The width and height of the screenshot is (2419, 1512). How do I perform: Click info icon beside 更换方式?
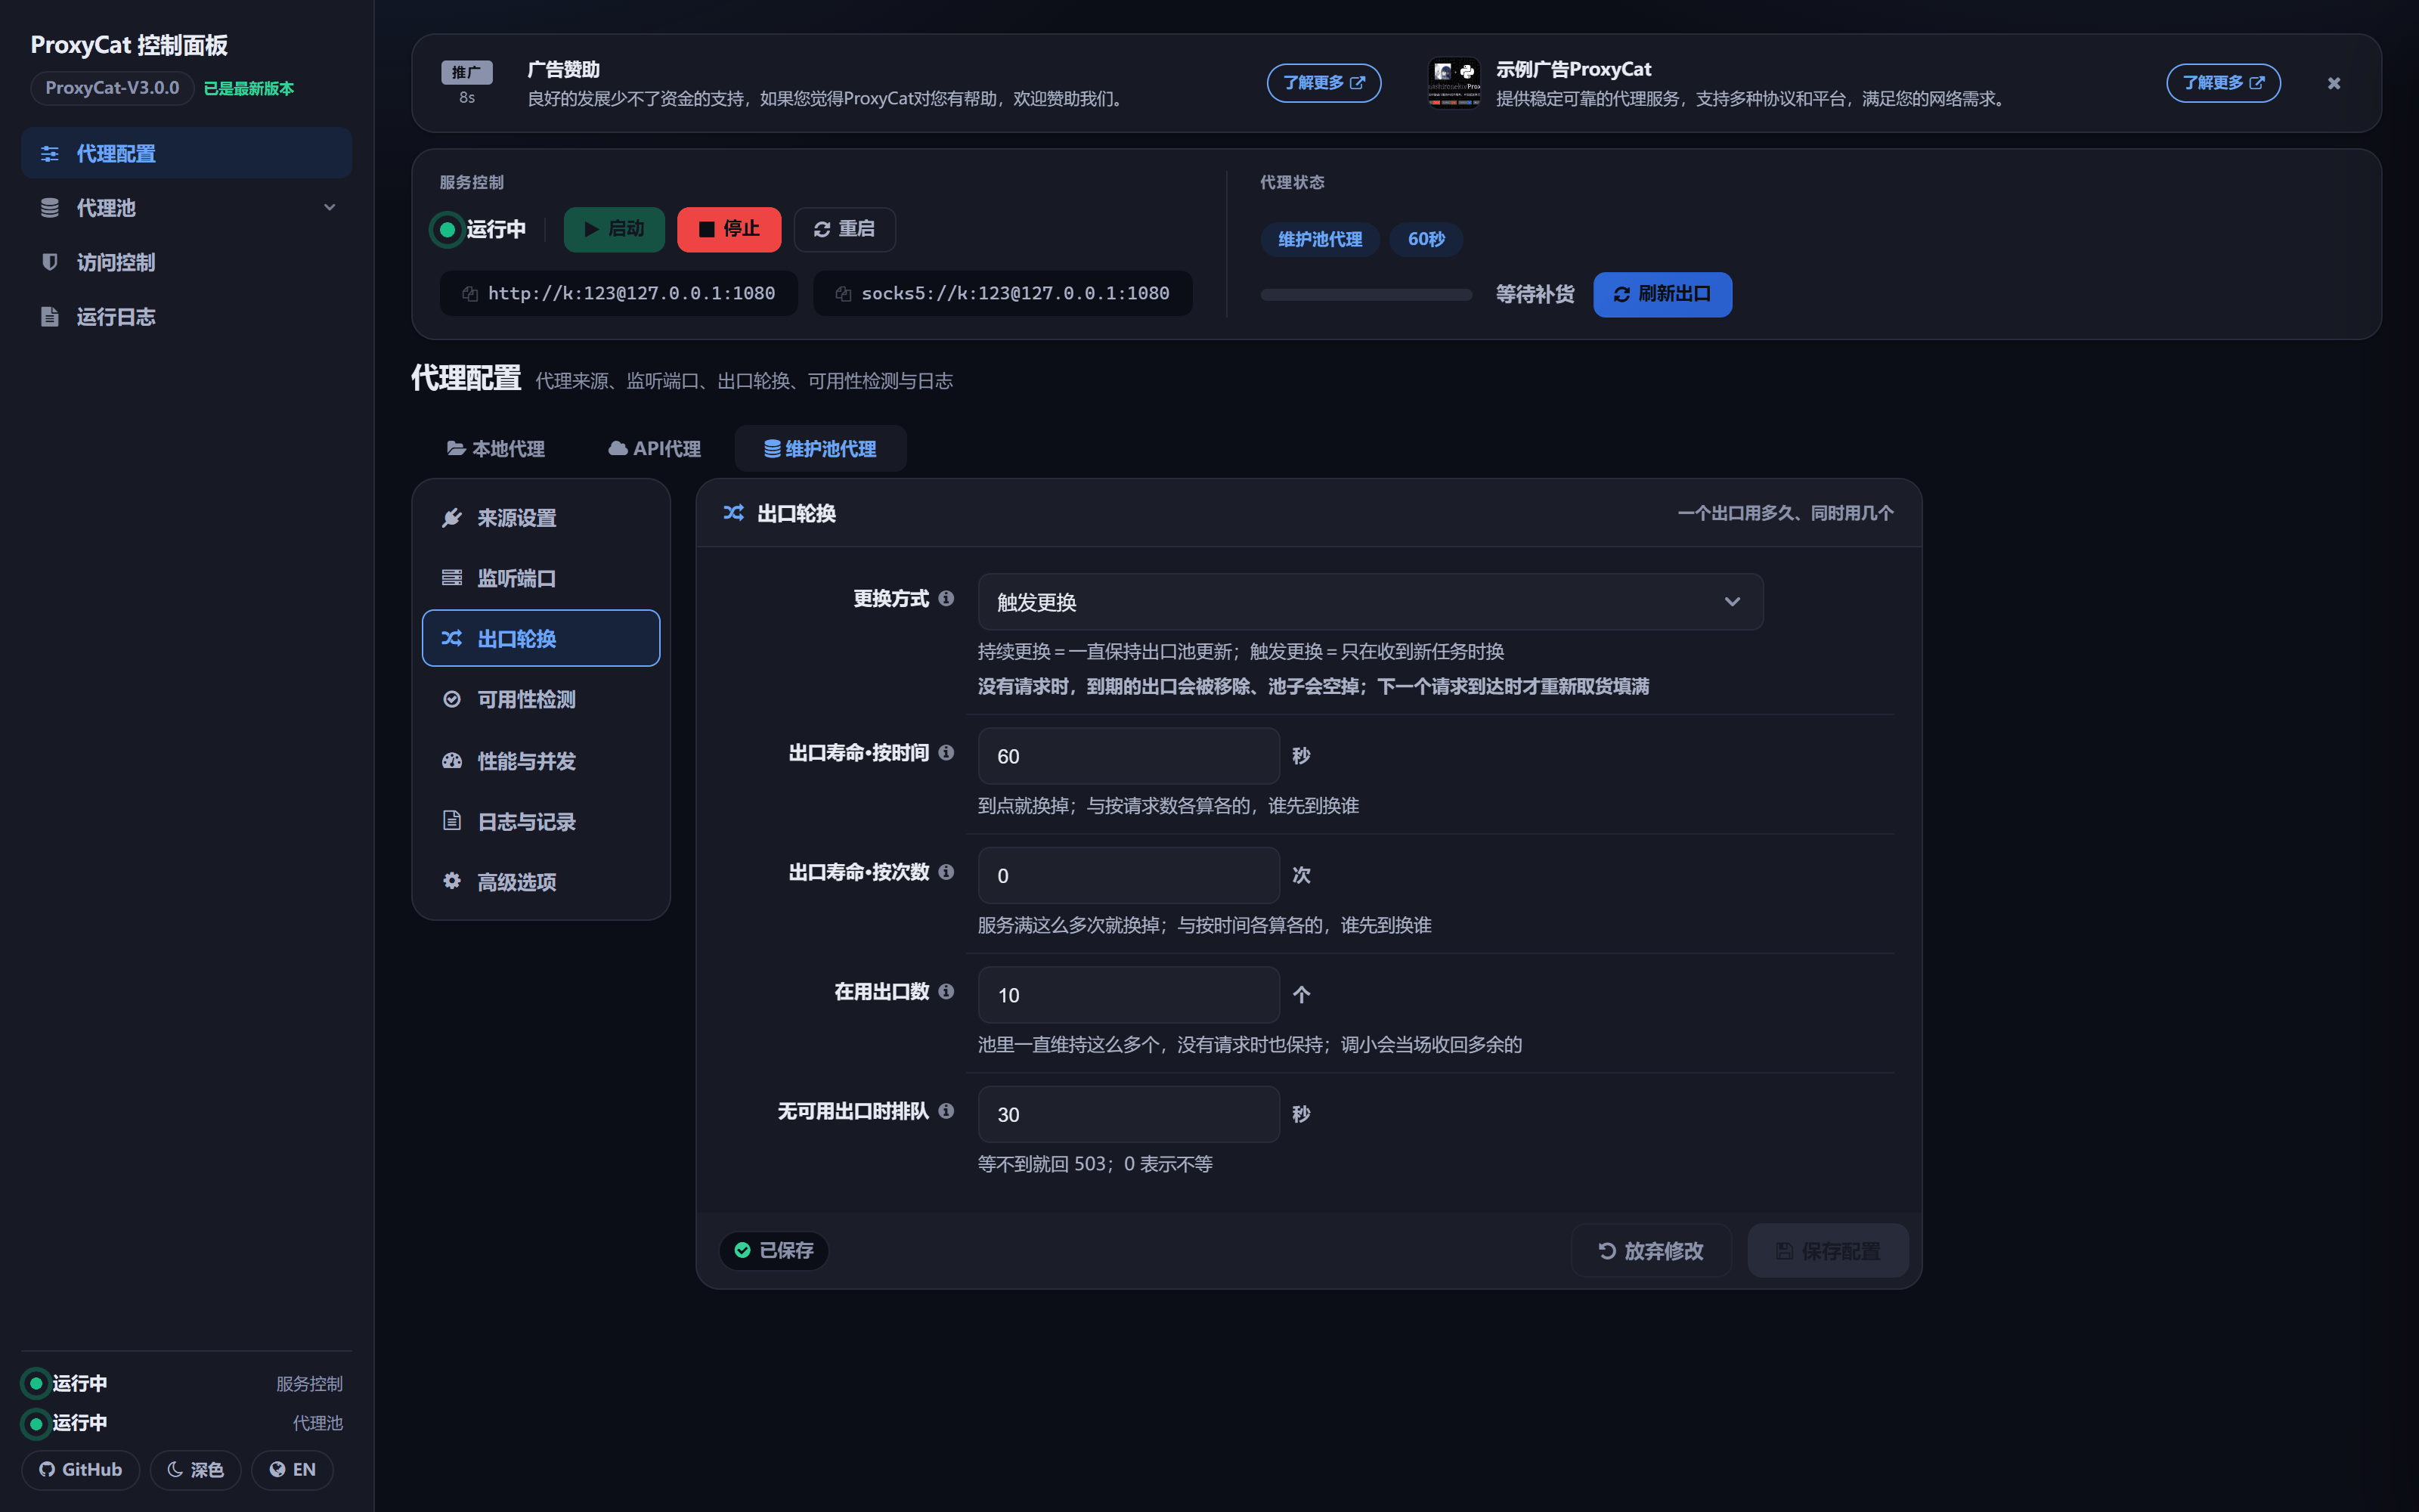point(946,598)
